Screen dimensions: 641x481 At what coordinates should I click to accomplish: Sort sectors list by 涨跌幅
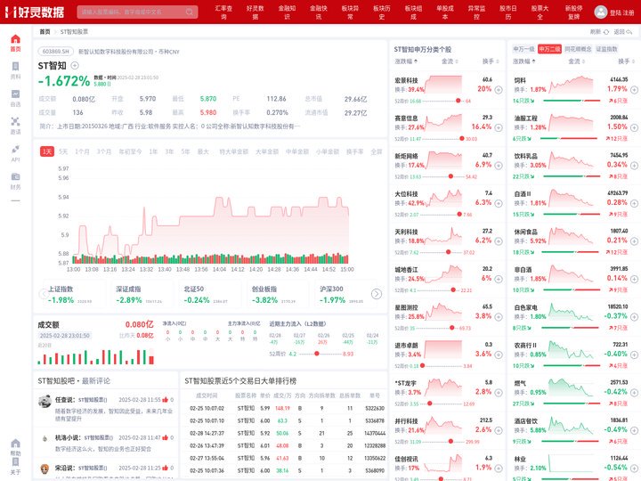[524, 61]
